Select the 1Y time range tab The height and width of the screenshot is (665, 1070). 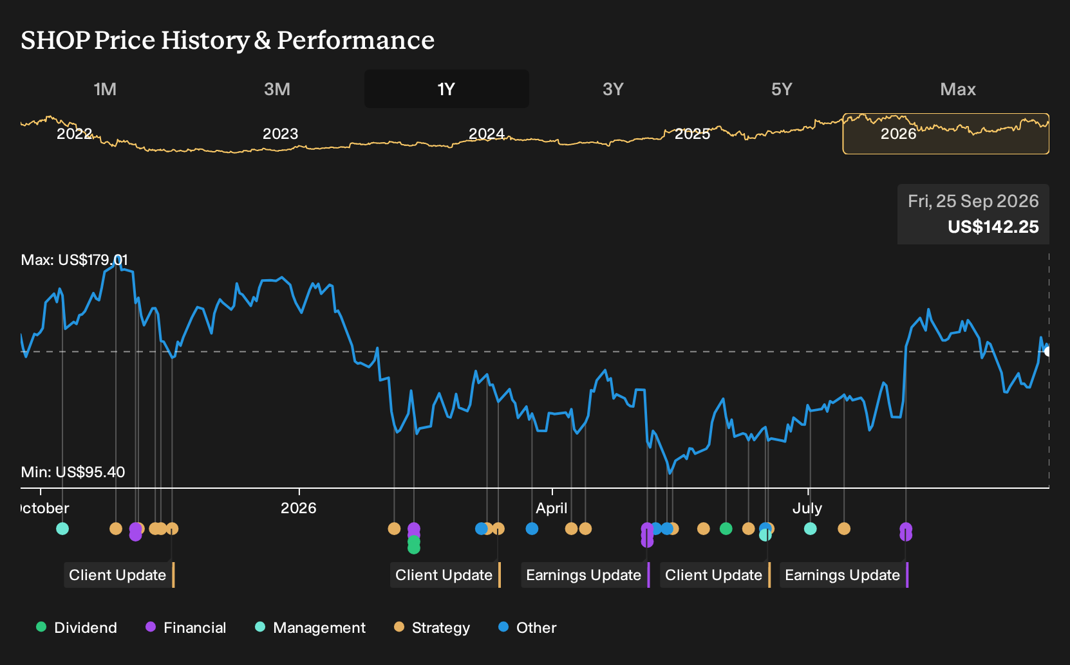point(447,89)
